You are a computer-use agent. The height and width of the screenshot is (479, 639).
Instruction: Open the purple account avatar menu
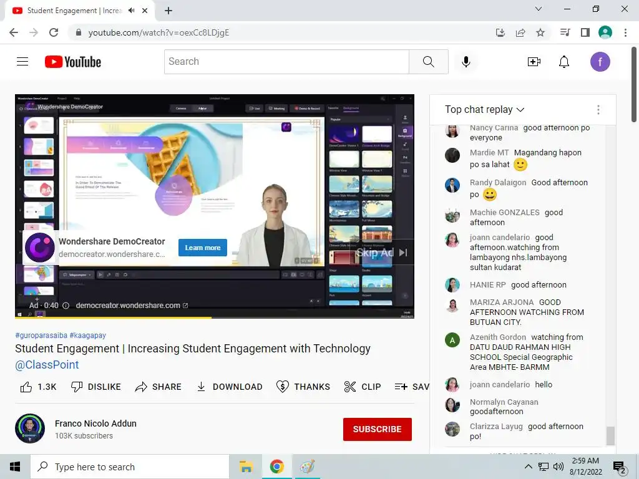tap(600, 62)
